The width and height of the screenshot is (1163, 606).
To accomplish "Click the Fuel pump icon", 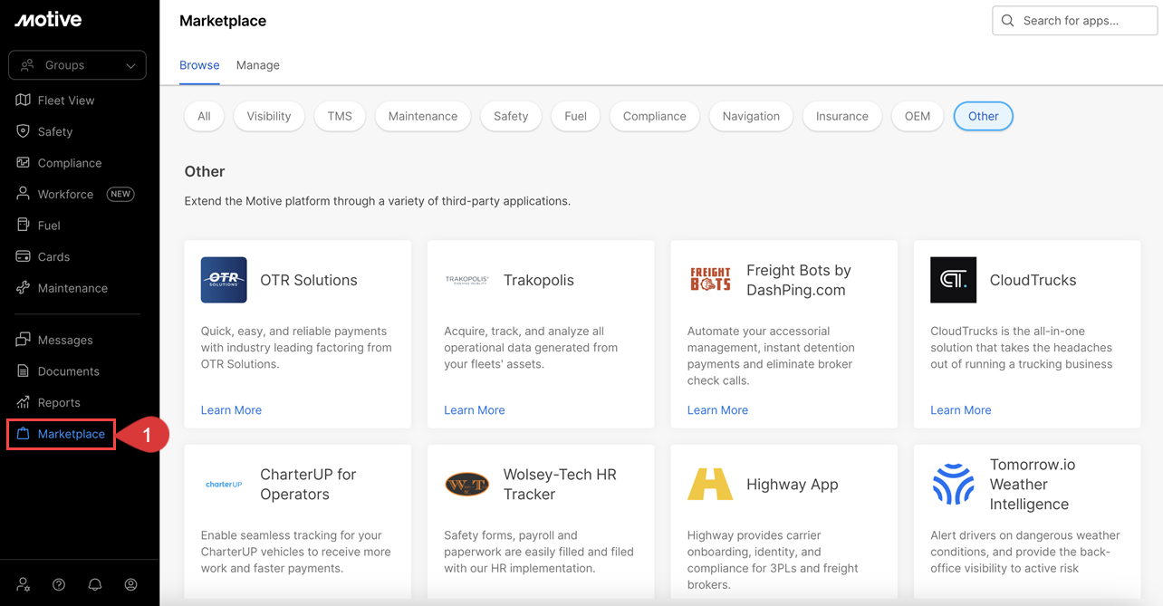I will (x=23, y=225).
